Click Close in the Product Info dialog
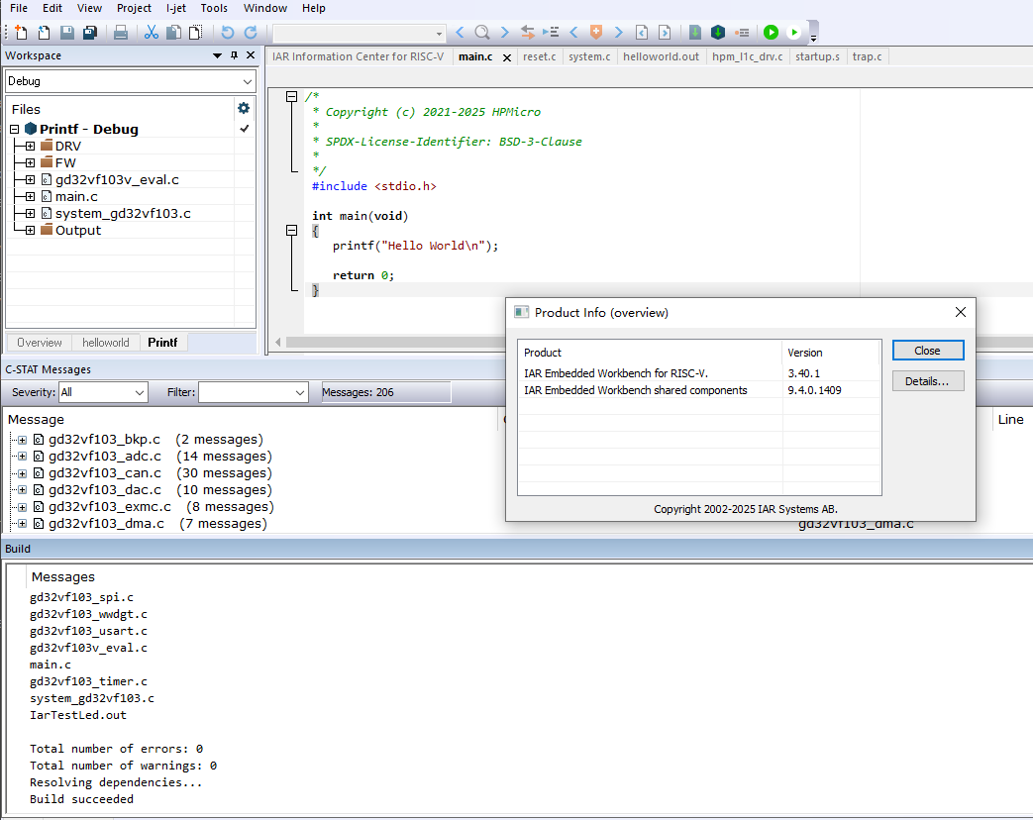The width and height of the screenshot is (1033, 820). 928,351
